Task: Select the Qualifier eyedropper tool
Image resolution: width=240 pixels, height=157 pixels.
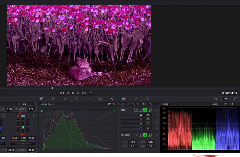Action: tap(65, 99)
